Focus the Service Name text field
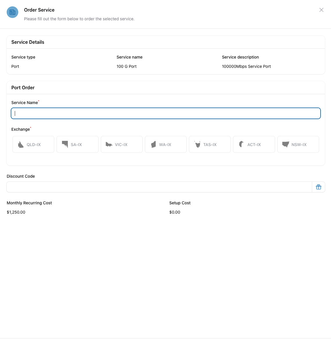This screenshot has height=342, width=331. (165, 113)
